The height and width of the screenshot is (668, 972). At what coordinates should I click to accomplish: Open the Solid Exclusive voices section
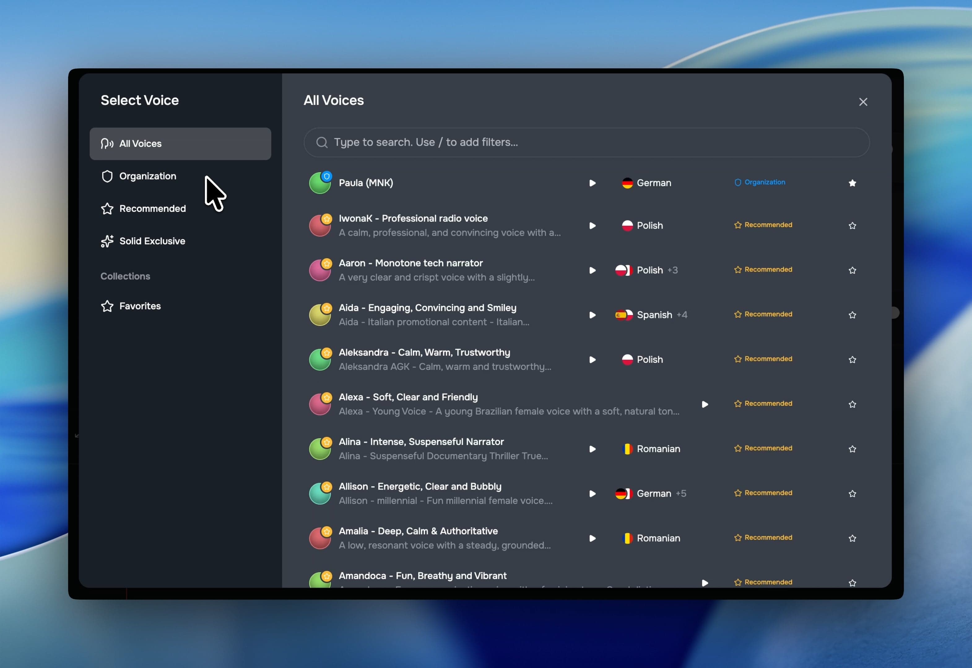pos(180,241)
